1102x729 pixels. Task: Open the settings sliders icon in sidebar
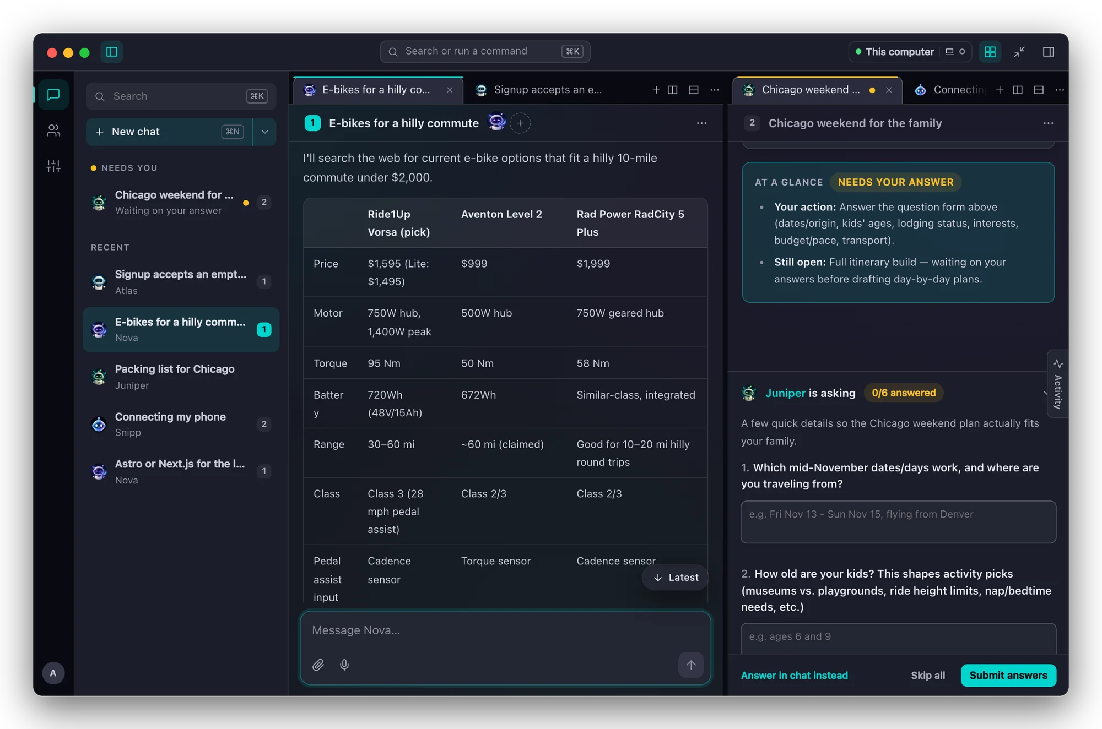[53, 166]
